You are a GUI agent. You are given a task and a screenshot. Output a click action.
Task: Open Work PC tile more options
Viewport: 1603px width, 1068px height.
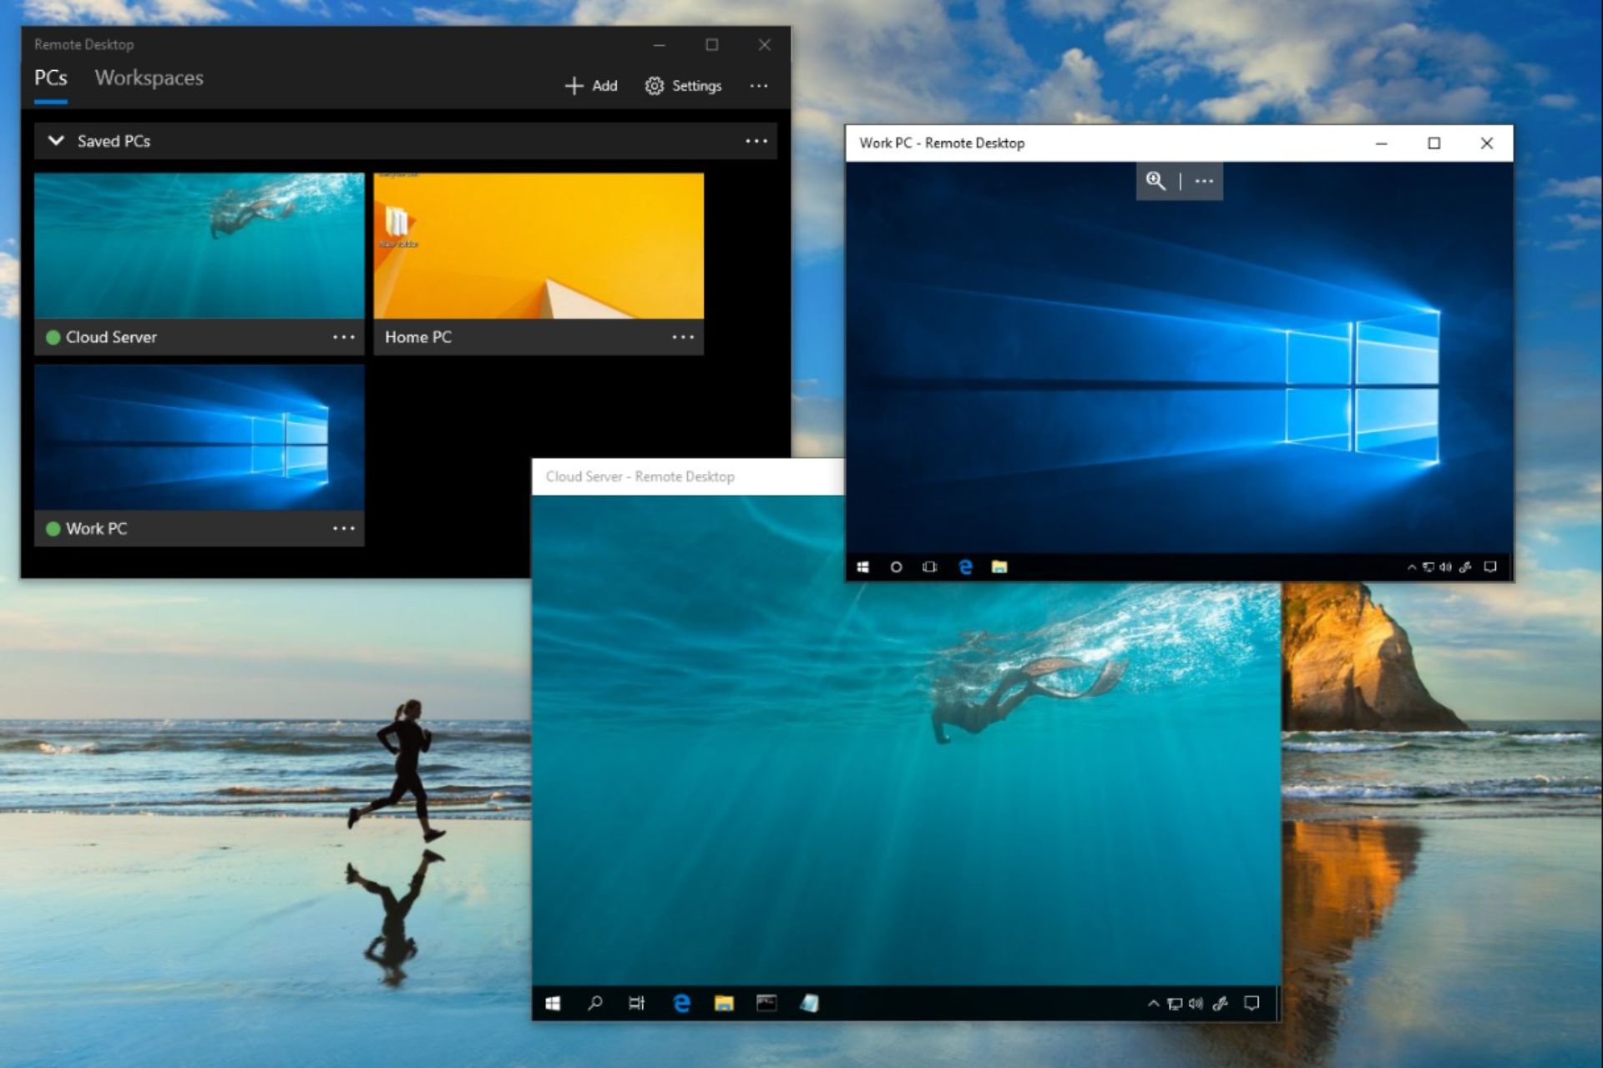pos(344,528)
